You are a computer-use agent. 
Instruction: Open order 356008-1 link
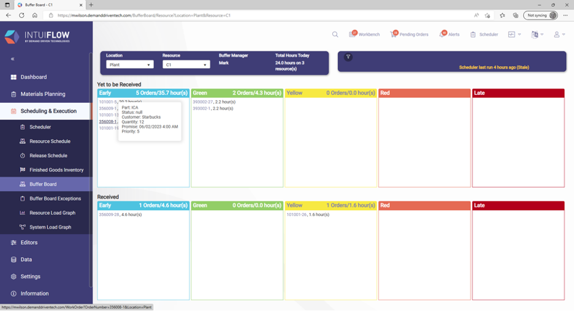[x=108, y=122]
